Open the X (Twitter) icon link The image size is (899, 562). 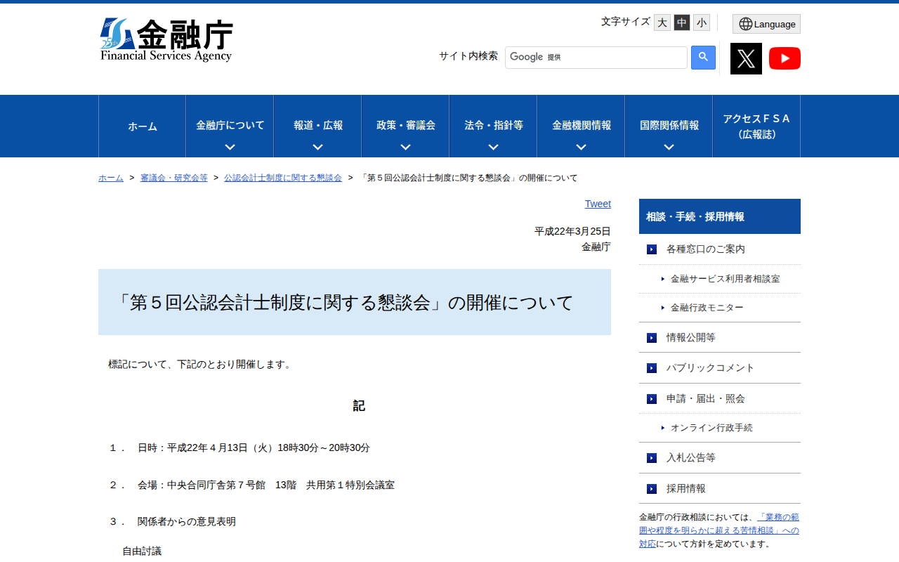[x=746, y=58]
